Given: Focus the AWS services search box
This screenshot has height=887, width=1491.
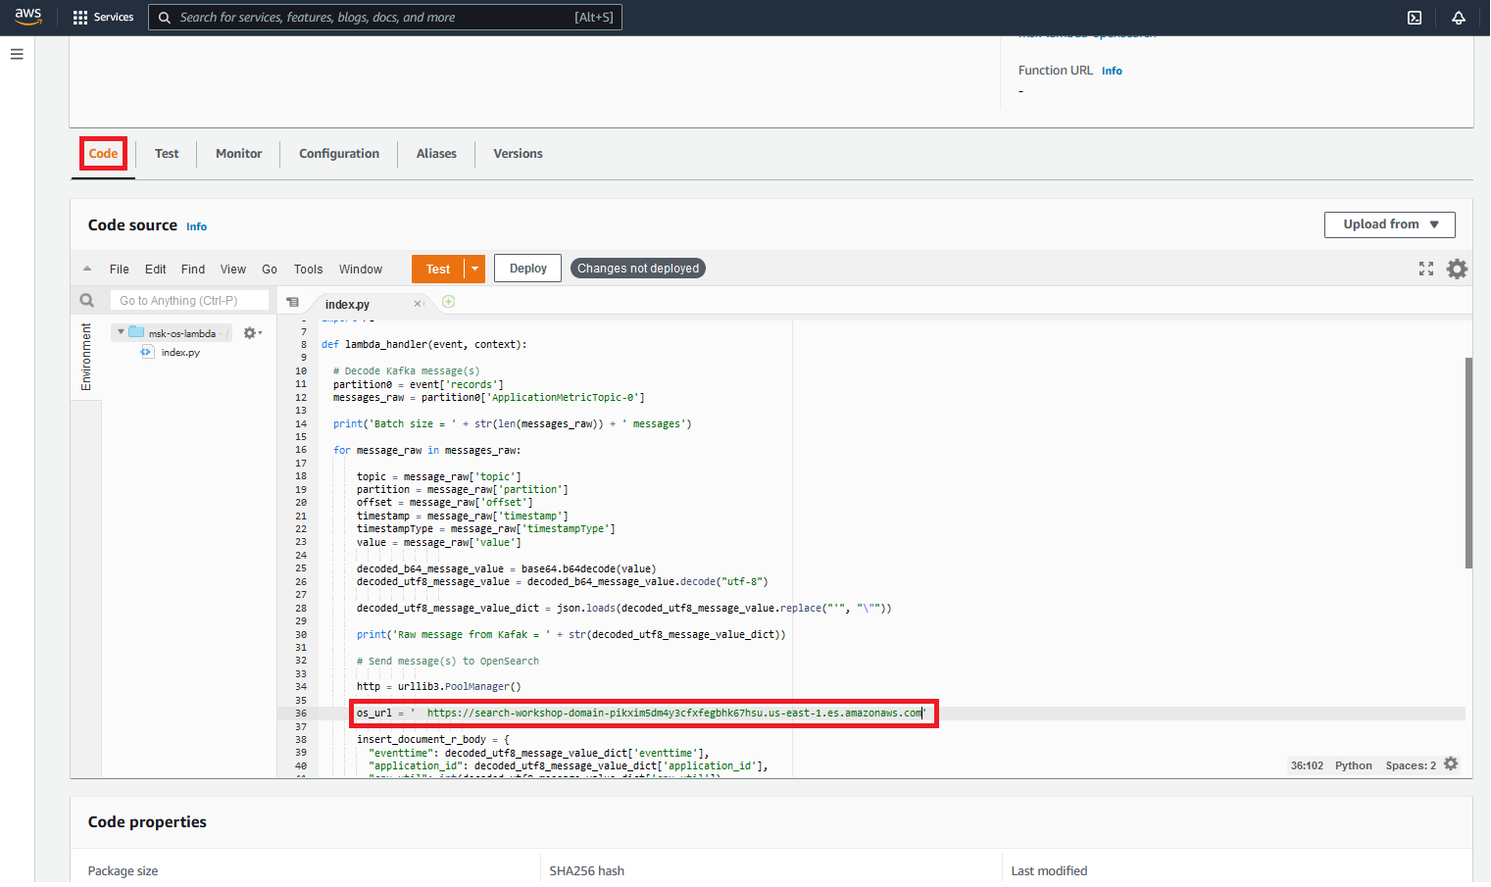Looking at the screenshot, I should 385,18.
